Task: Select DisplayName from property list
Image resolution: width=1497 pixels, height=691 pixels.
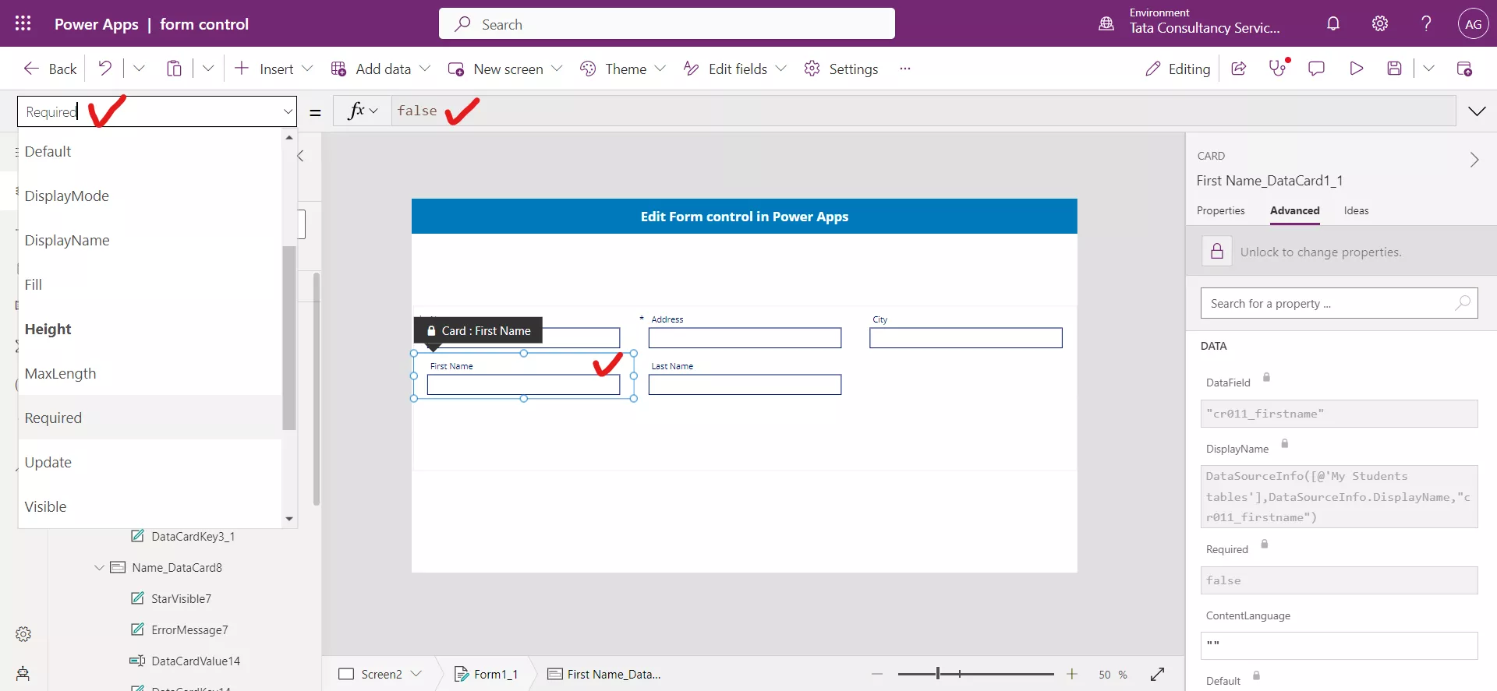Action: tap(150, 240)
